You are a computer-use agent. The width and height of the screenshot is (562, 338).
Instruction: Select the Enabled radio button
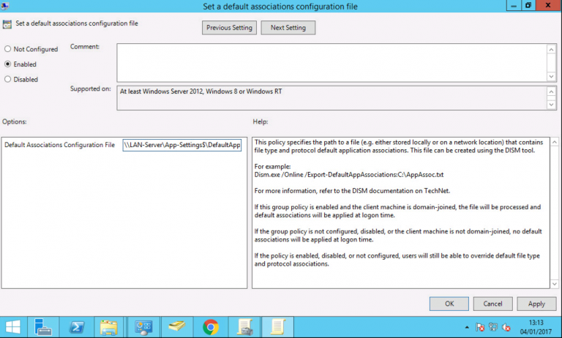7,64
